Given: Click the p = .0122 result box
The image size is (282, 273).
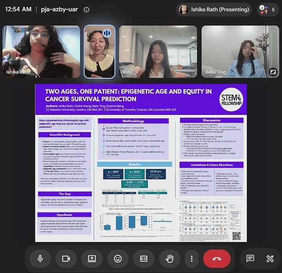Looking at the screenshot, I should tap(134, 174).
